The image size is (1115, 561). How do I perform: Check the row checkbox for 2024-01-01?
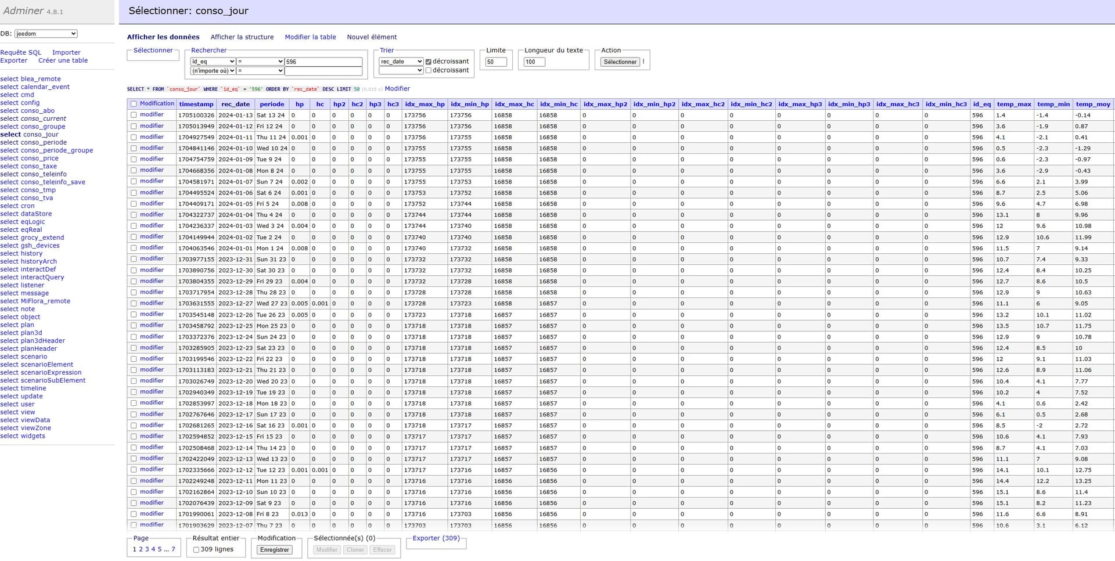point(134,248)
